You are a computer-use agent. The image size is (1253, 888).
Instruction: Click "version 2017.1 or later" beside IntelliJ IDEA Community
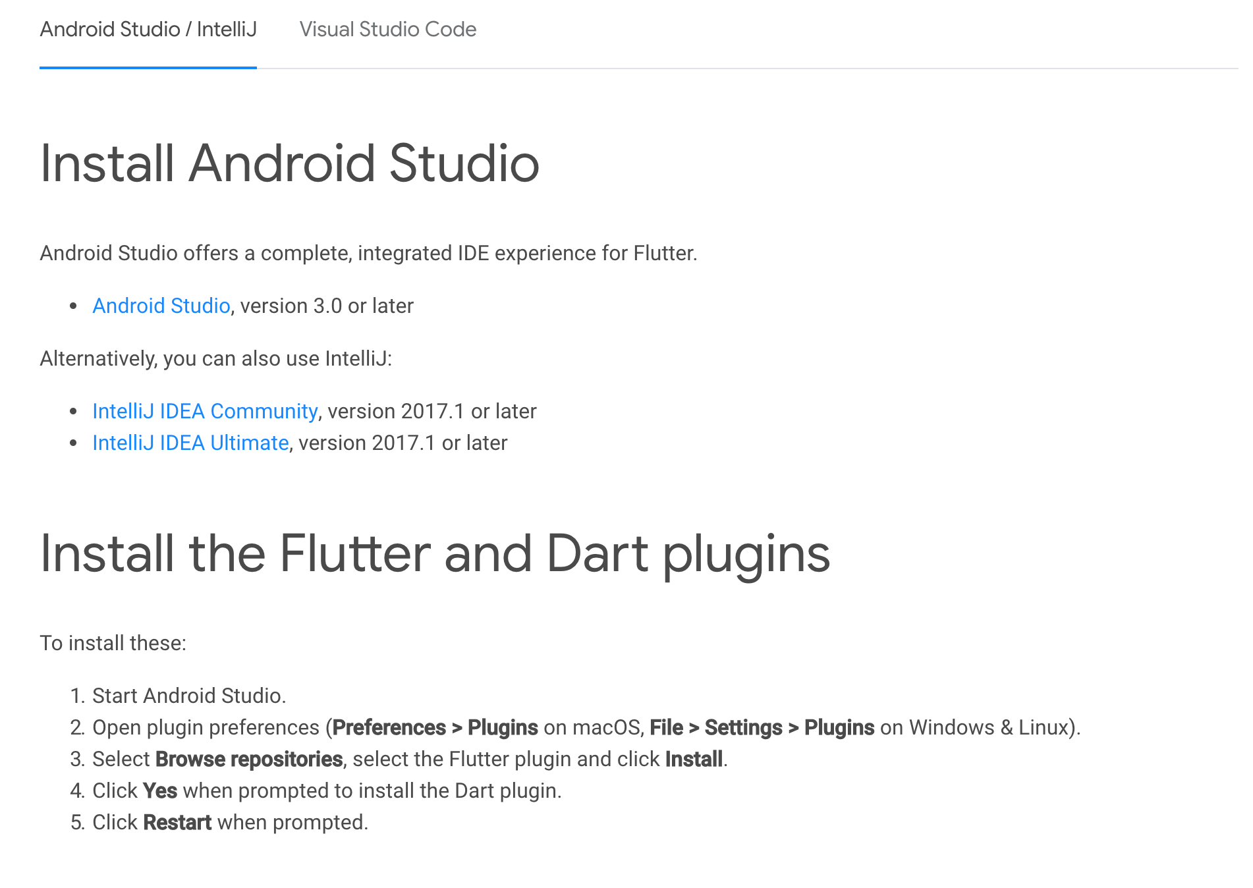point(432,411)
